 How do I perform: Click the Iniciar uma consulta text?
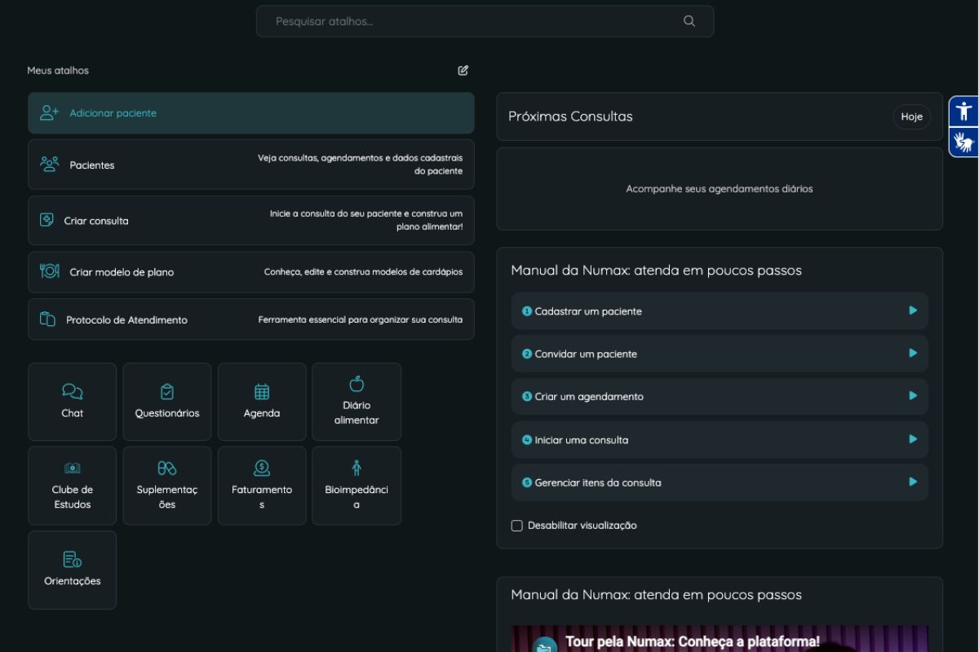coord(582,440)
